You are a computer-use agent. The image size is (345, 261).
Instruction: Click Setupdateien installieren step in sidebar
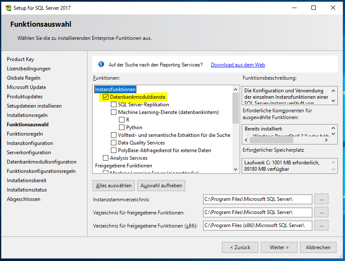pyautogui.click(x=34, y=106)
